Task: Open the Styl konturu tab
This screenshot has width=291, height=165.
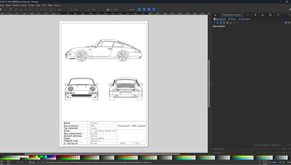Action: (246, 19)
